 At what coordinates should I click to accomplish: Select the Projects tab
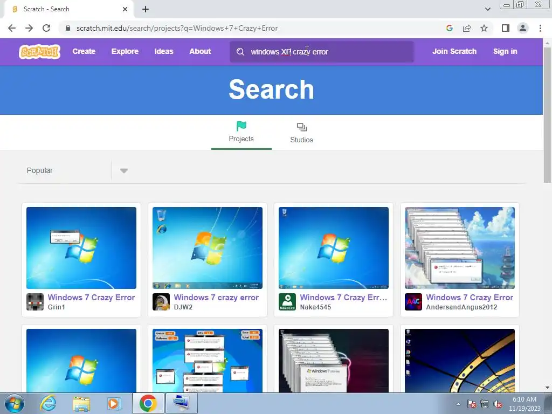pos(241,133)
